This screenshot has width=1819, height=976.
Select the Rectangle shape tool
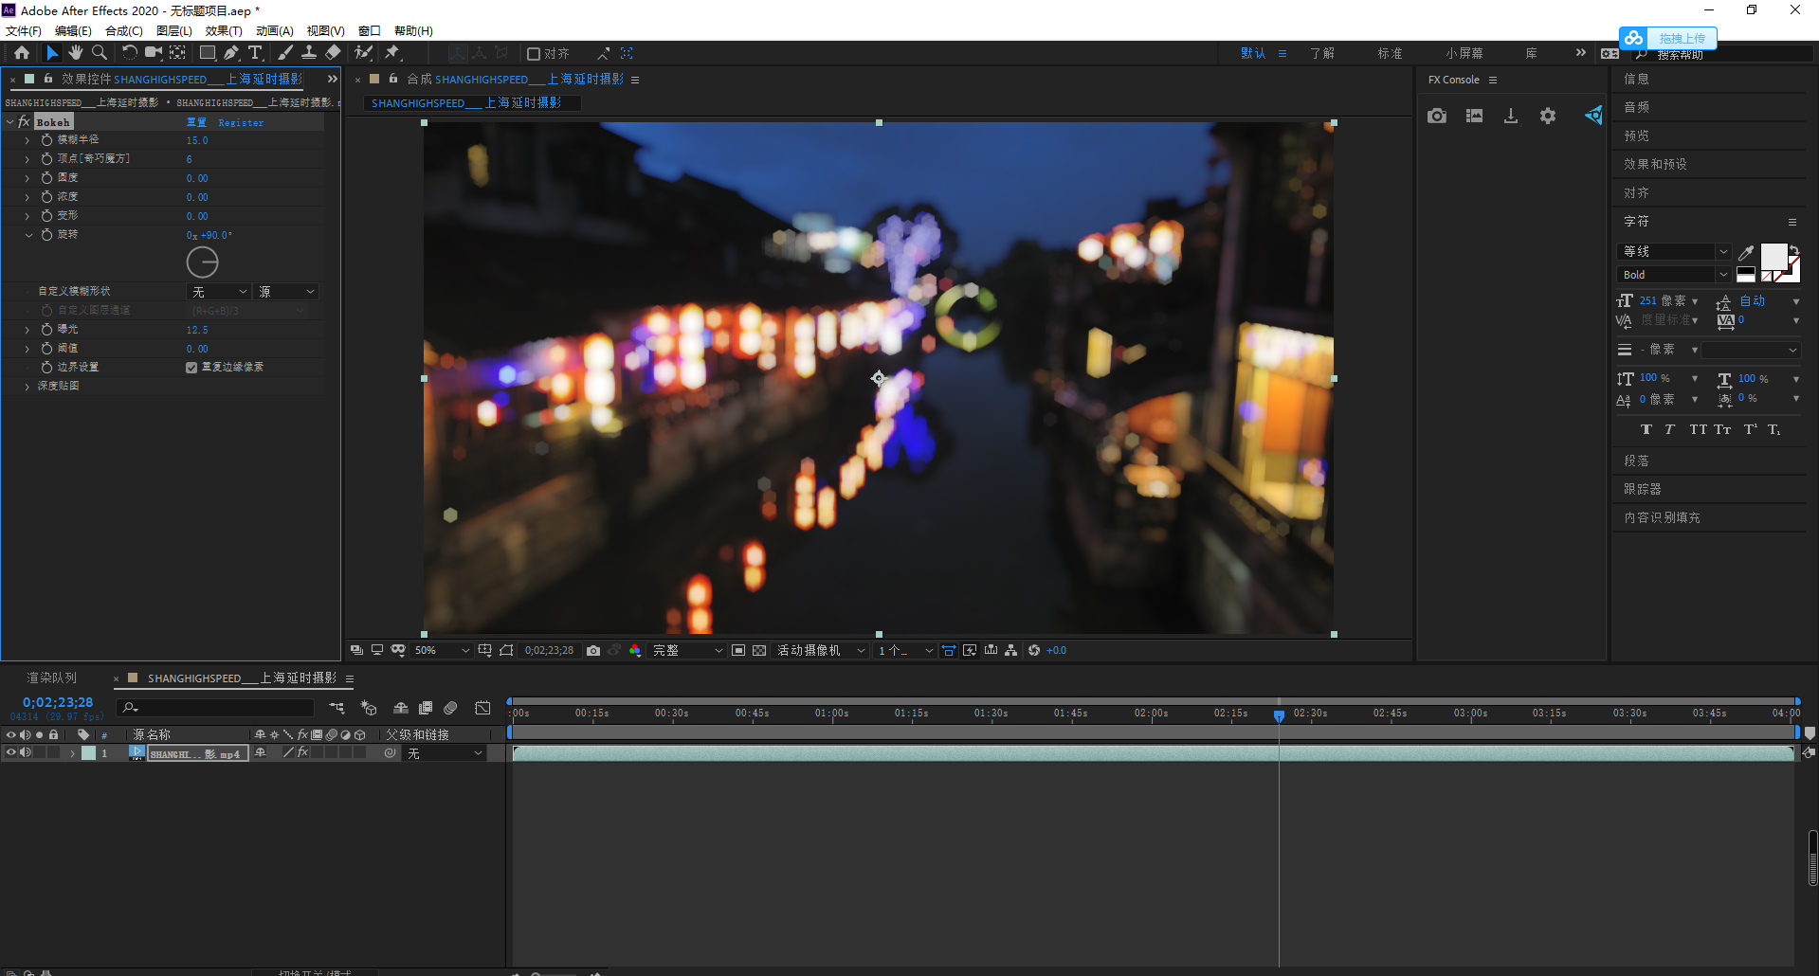(208, 53)
